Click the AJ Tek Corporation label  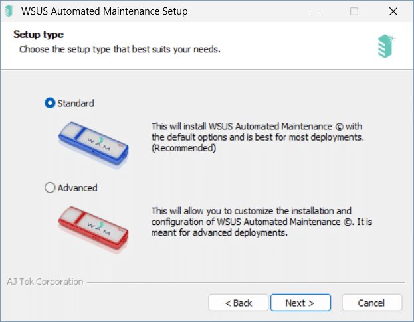tap(45, 282)
